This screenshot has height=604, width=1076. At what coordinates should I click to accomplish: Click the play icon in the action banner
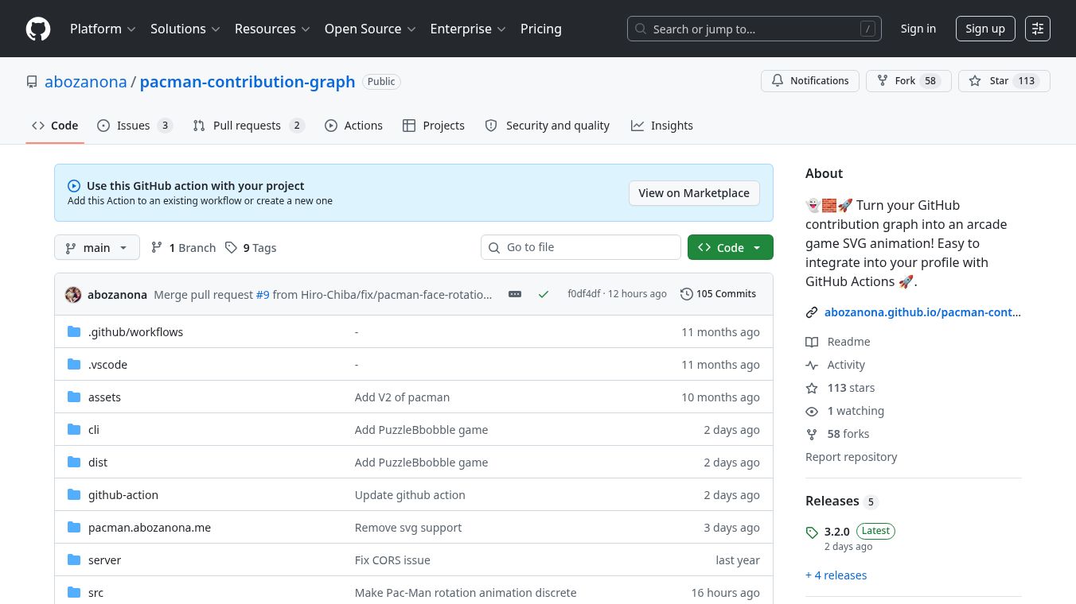click(74, 186)
